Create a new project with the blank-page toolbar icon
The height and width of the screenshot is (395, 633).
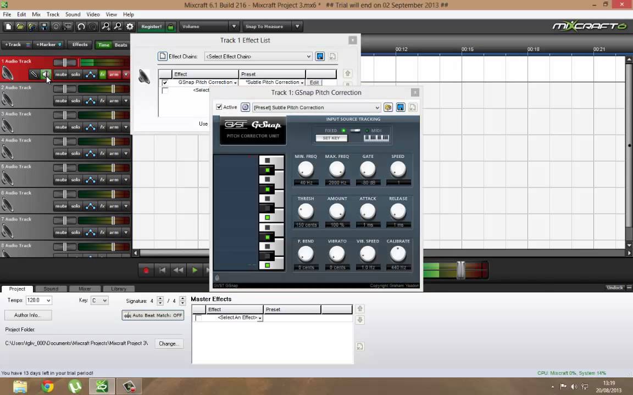click(x=8, y=26)
